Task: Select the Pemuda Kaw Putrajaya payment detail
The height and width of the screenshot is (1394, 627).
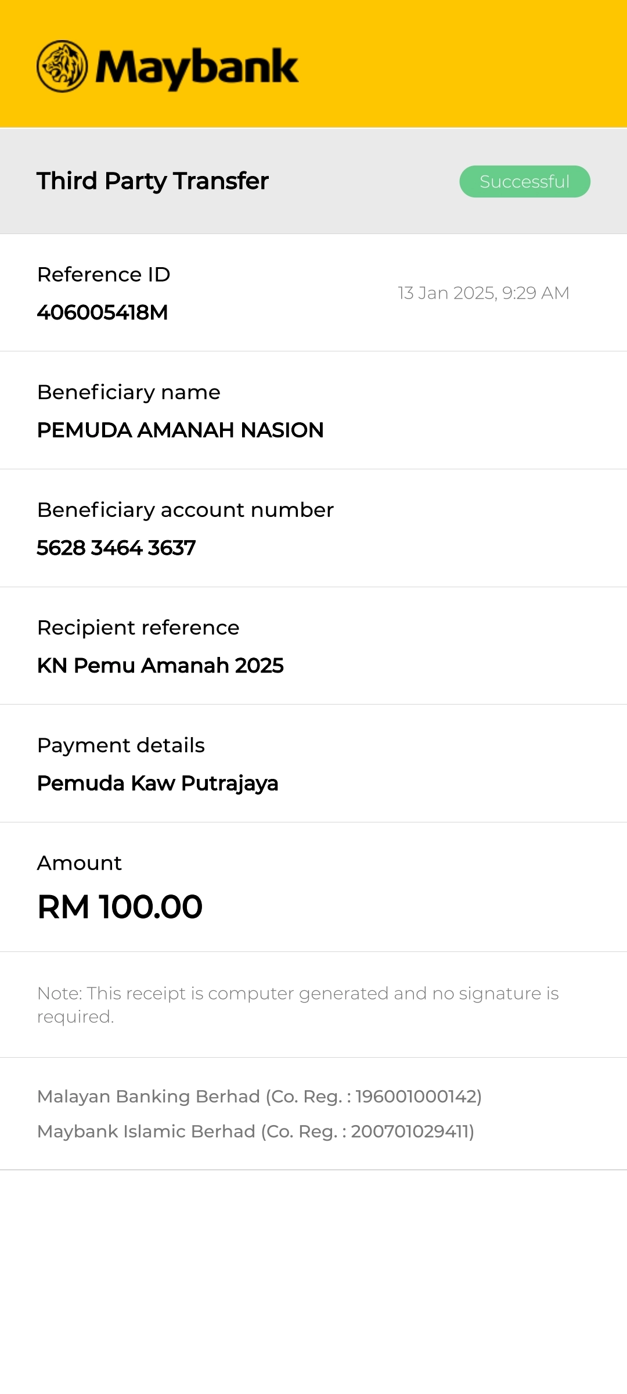Action: coord(157,784)
